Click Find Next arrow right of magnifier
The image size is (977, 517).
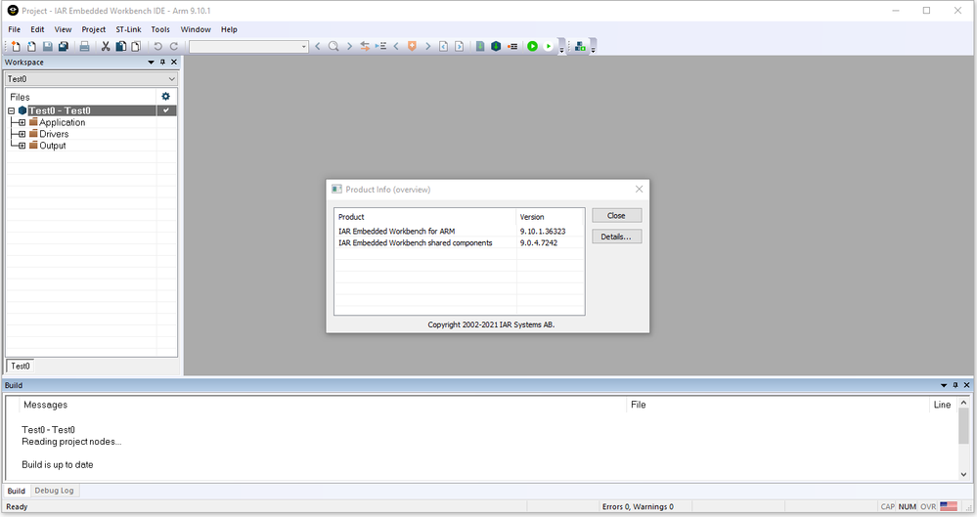coord(349,46)
